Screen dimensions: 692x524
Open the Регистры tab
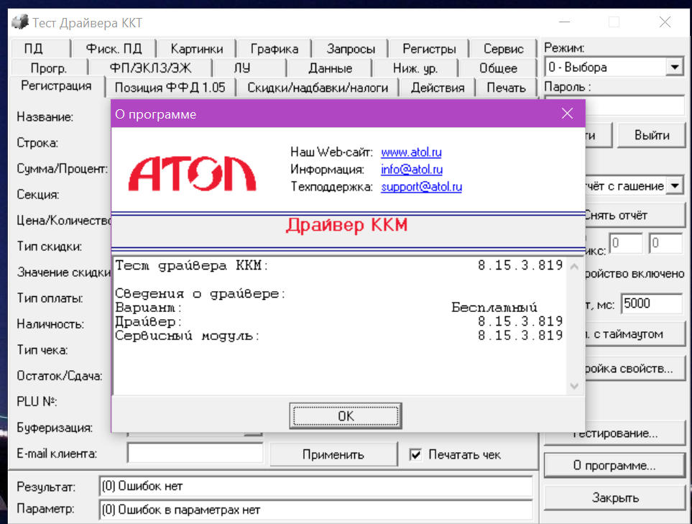pos(429,49)
